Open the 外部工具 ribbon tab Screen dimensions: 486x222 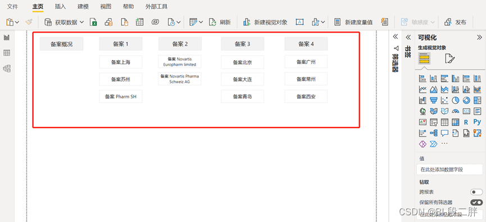point(157,6)
